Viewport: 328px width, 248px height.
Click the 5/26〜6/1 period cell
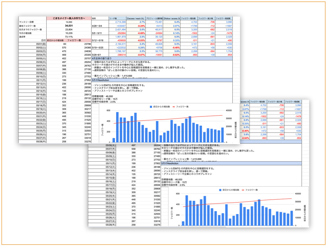[x=98, y=55]
